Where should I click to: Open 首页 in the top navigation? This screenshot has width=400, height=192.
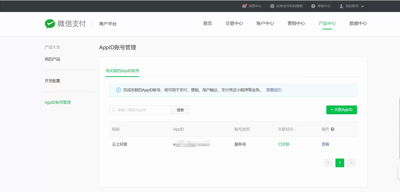pyautogui.click(x=207, y=23)
